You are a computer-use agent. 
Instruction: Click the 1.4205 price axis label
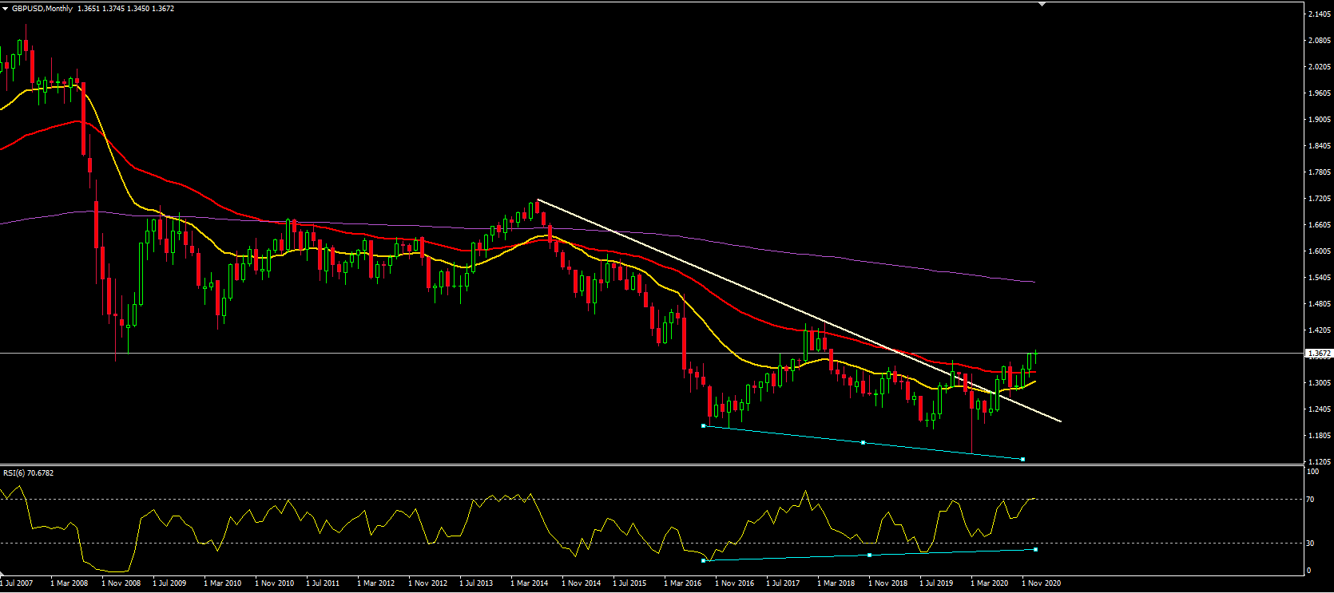click(1320, 330)
